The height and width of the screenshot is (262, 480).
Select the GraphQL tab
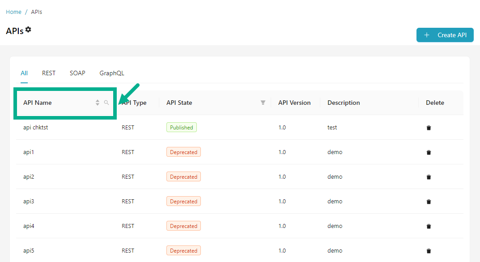pyautogui.click(x=112, y=73)
